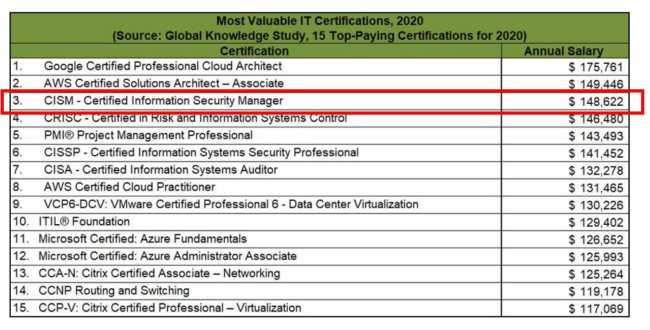Click salary value $ 130,226
This screenshot has width=650, height=330.
595,205
